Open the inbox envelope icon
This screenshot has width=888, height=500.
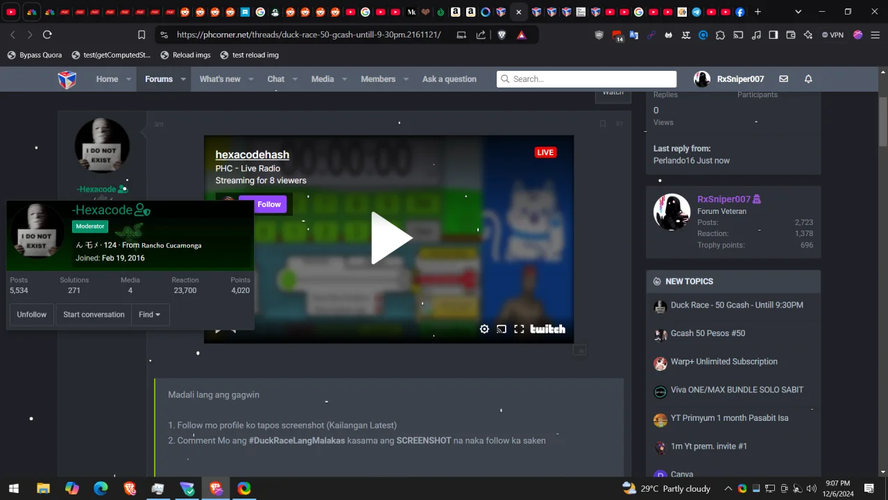(x=783, y=79)
